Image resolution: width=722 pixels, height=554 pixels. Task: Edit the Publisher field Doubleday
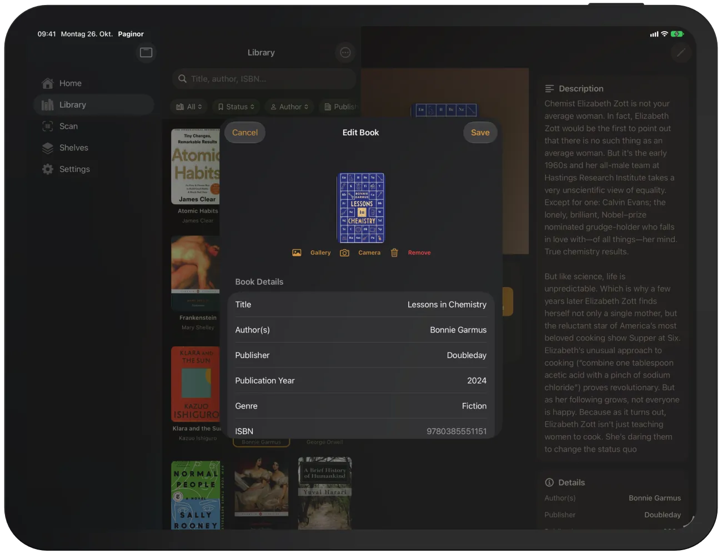pyautogui.click(x=361, y=355)
